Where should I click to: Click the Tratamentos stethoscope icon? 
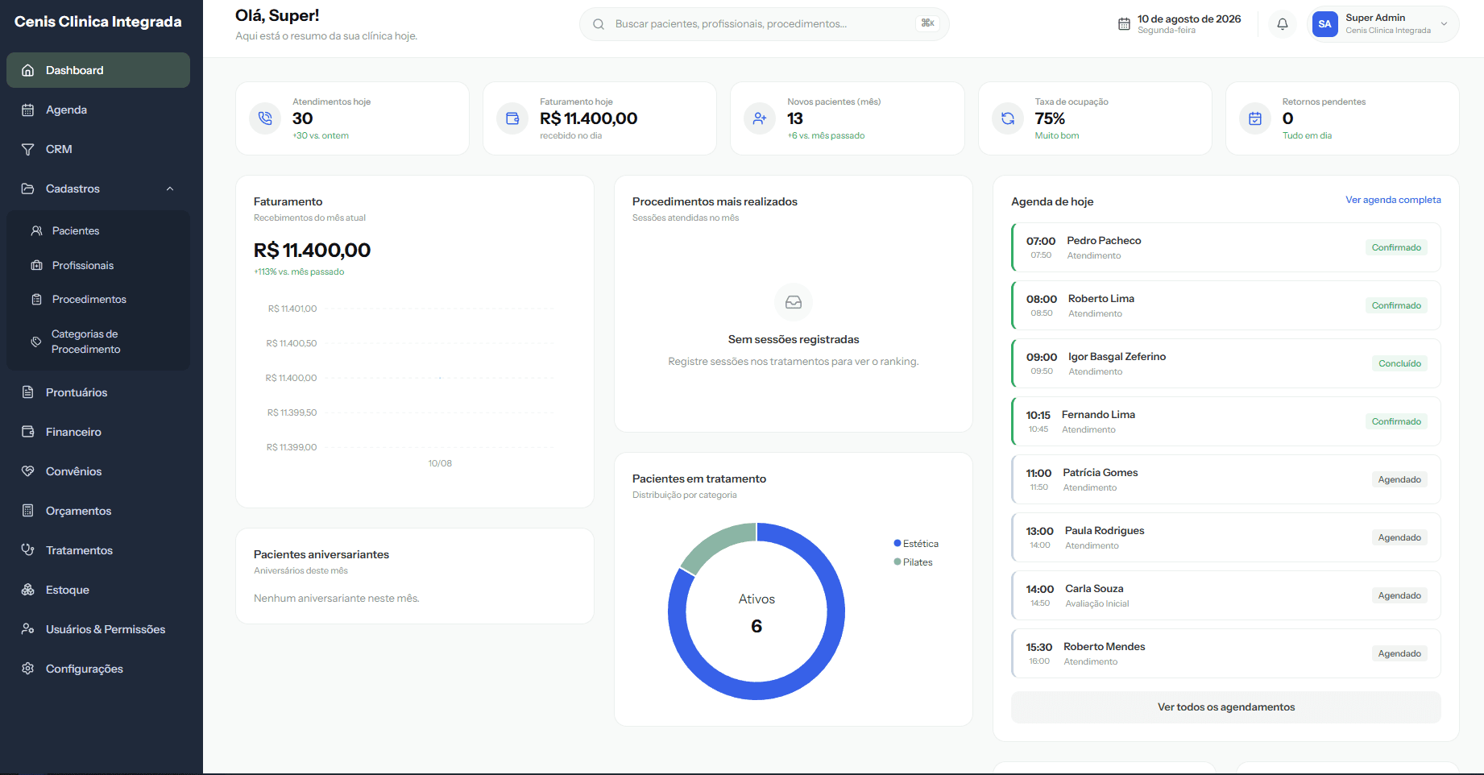point(28,550)
